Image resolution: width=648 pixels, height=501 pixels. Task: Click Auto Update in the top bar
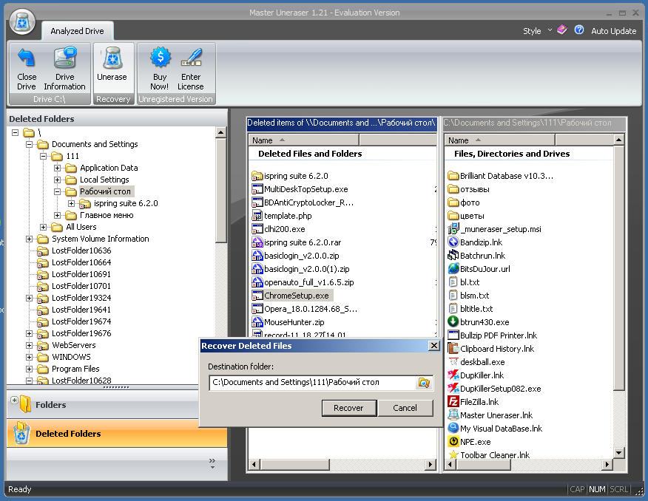613,31
